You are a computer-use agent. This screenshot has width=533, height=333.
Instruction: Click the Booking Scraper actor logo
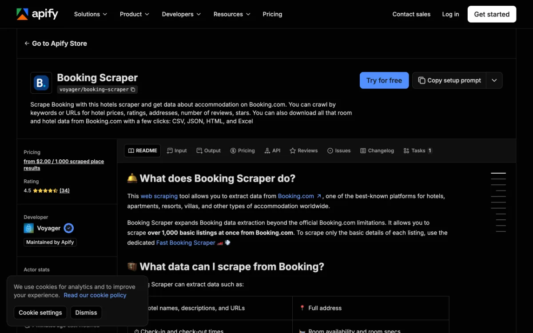click(x=41, y=83)
